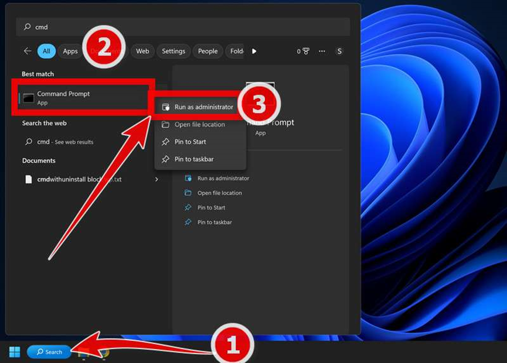The image size is (507, 363).
Task: Click the Command Prompt app icon in results
Action: 28,98
